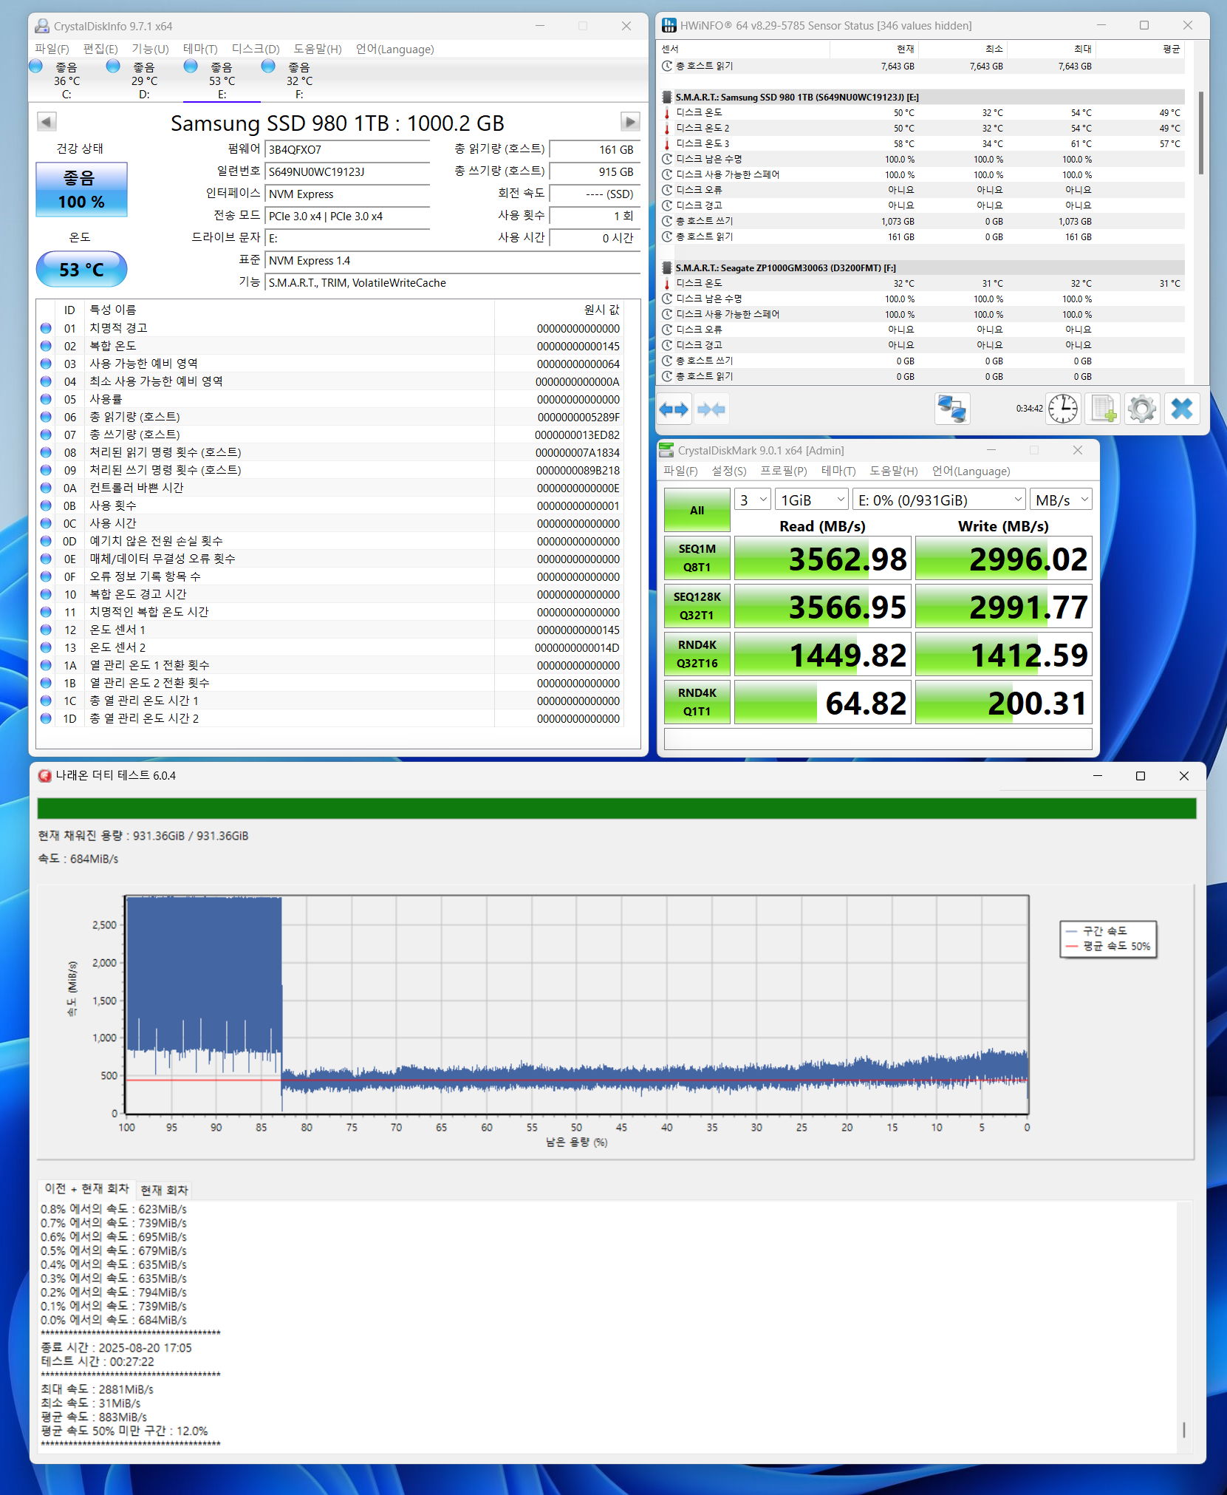Close HWiNFO sensors with the blue X icon

[1181, 409]
